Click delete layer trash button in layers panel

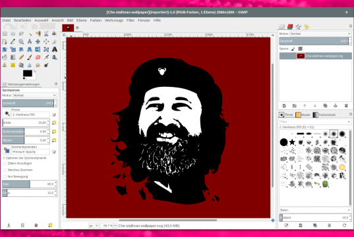point(346,105)
